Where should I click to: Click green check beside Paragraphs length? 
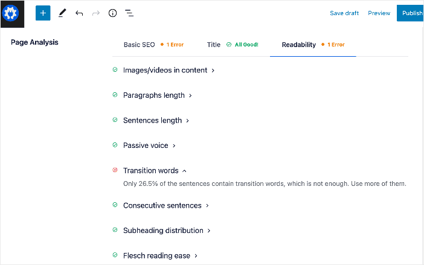coord(115,95)
